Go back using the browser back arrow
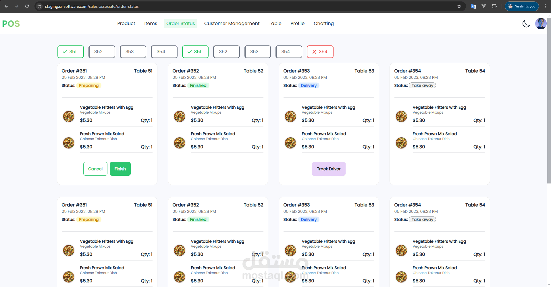 click(6, 6)
